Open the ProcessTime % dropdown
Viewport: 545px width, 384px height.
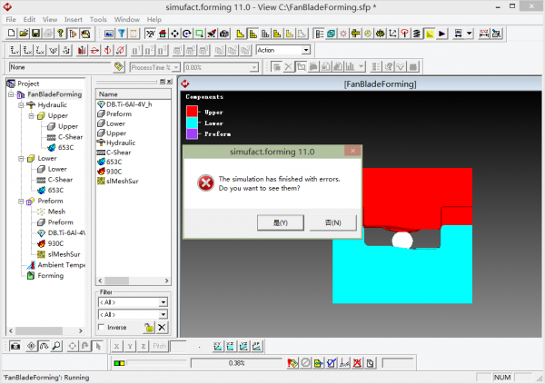click(x=176, y=67)
